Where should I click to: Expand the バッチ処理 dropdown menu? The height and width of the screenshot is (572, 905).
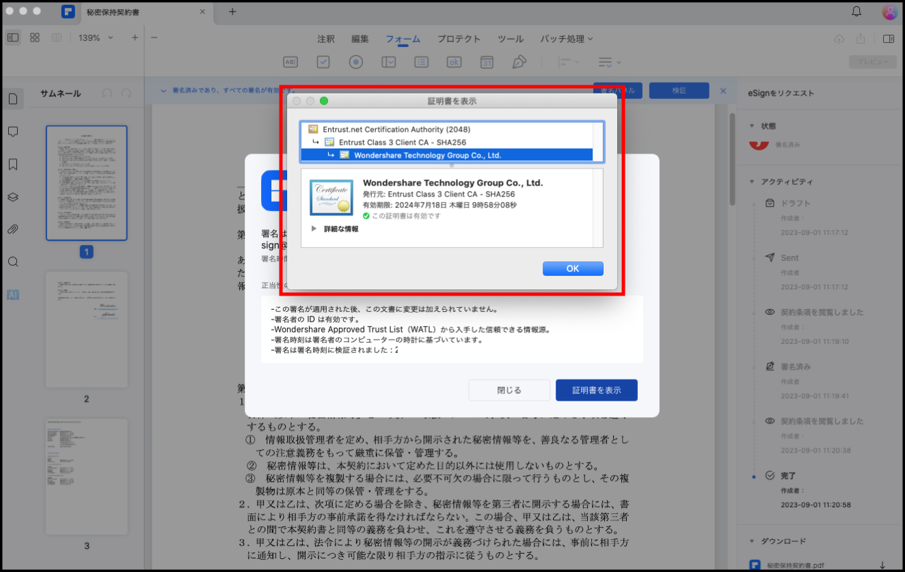567,39
